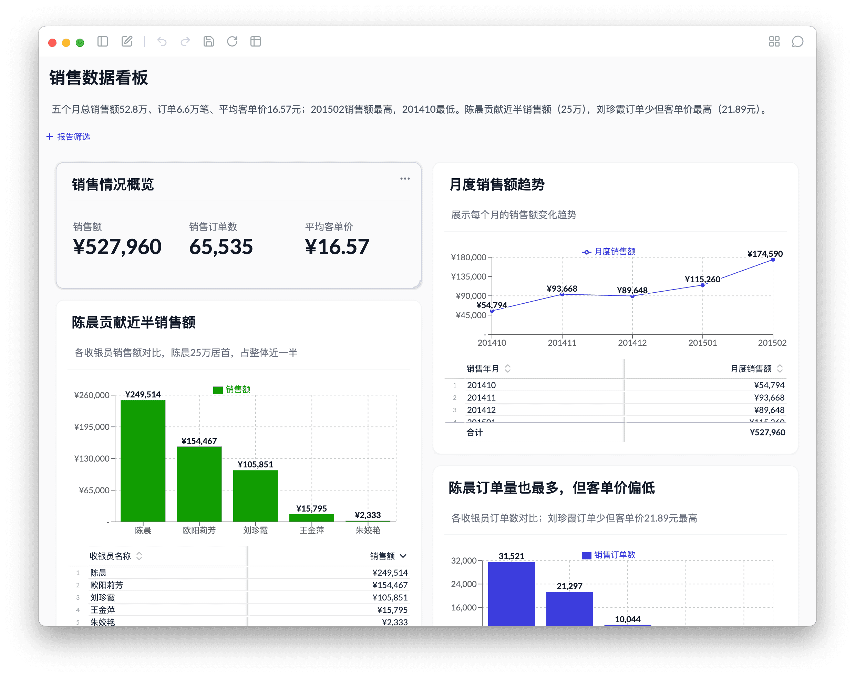Sort by 销售年月 column arrows
Image resolution: width=855 pixels, height=677 pixels.
(x=508, y=368)
